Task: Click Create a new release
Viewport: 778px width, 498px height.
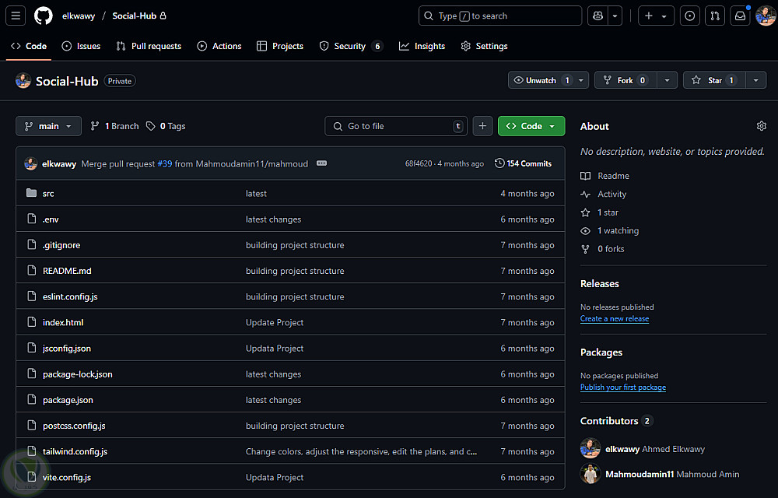Action: [x=615, y=319]
